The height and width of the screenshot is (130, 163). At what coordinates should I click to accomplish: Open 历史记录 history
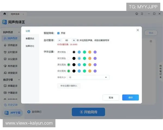(x=11, y=105)
